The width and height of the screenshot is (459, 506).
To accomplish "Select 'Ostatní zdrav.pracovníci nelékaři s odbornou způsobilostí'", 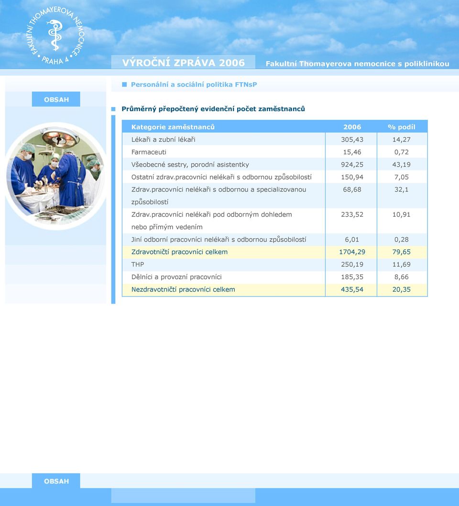I will point(221,177).
